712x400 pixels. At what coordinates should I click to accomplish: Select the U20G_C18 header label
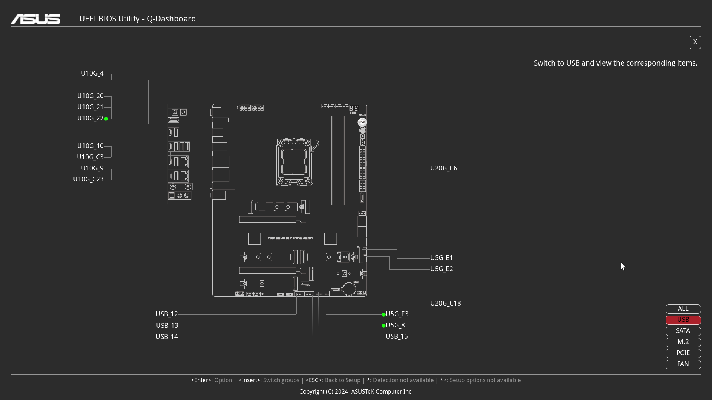click(445, 303)
